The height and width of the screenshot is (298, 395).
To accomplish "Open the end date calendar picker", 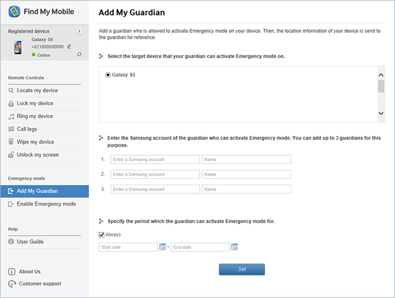I will tap(234, 247).
